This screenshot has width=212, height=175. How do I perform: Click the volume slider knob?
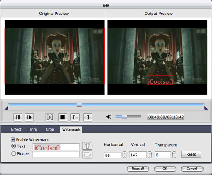[x=124, y=117]
